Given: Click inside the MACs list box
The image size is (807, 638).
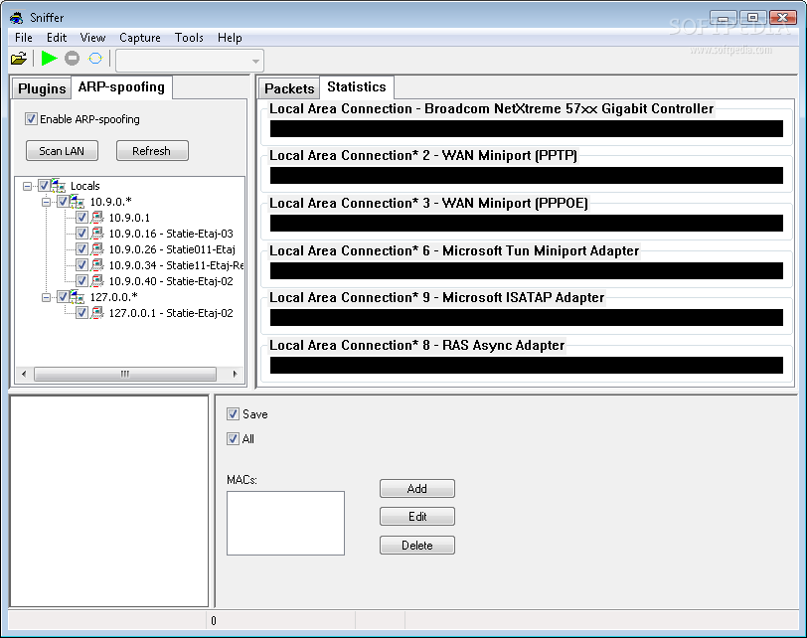Looking at the screenshot, I should [x=285, y=524].
